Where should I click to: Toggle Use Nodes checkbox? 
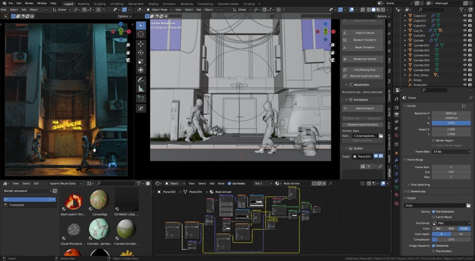(229, 183)
